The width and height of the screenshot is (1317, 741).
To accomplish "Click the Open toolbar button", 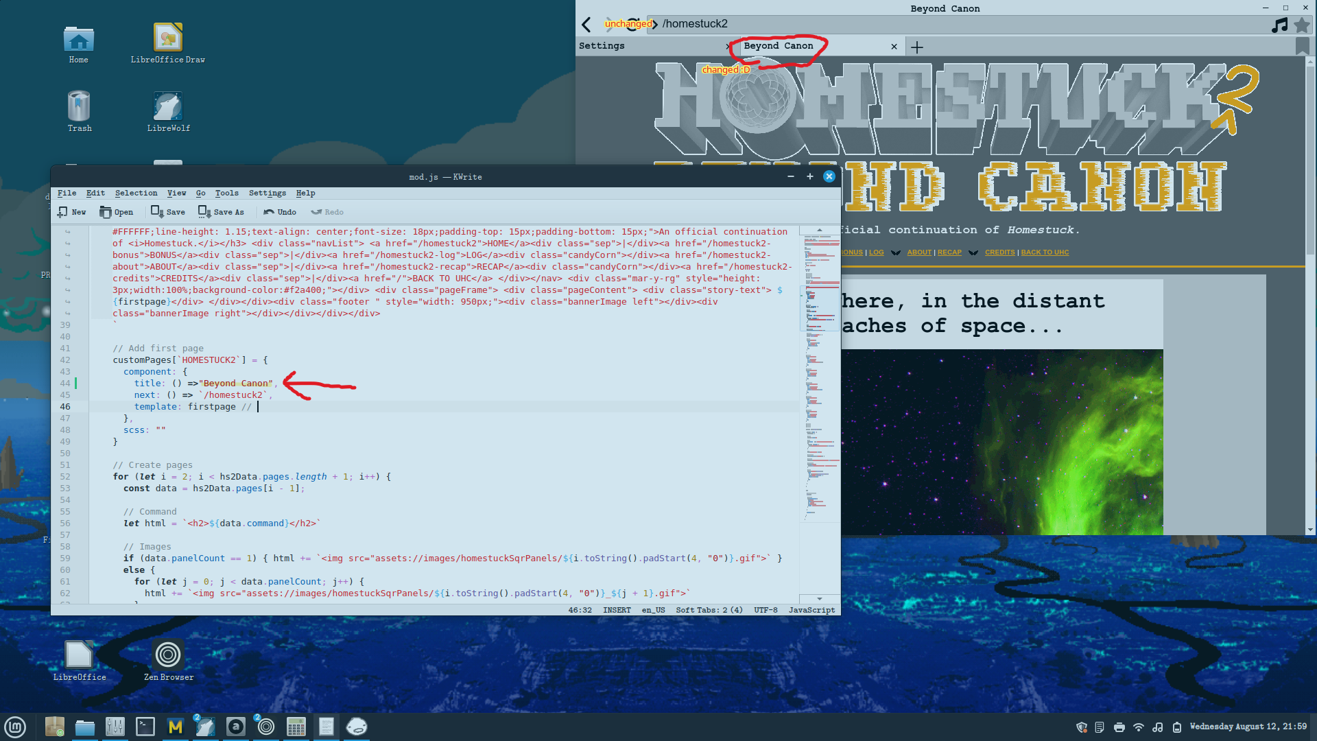I will tap(116, 212).
